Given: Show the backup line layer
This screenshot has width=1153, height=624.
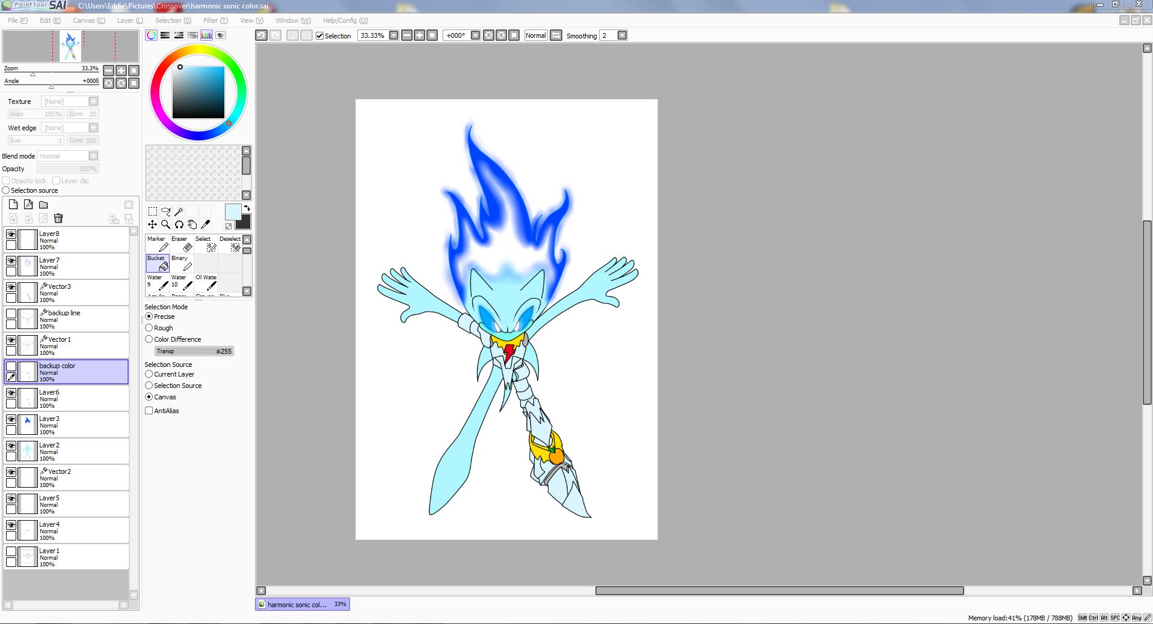Looking at the screenshot, I should pos(11,314).
